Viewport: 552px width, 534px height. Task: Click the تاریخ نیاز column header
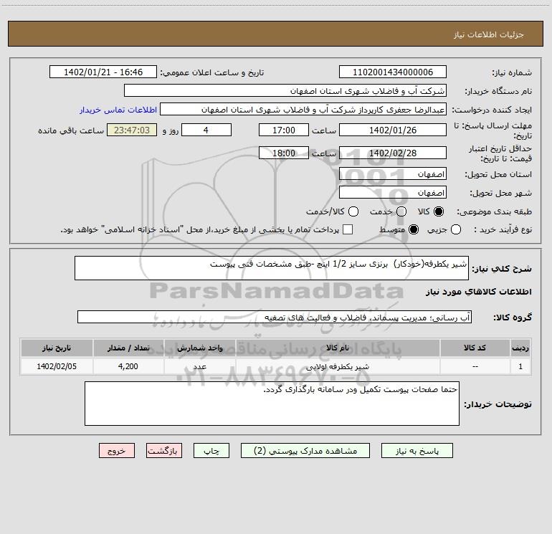pyautogui.click(x=57, y=348)
